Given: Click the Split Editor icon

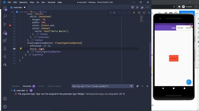Looking at the screenshot, I should [x=132, y=7].
